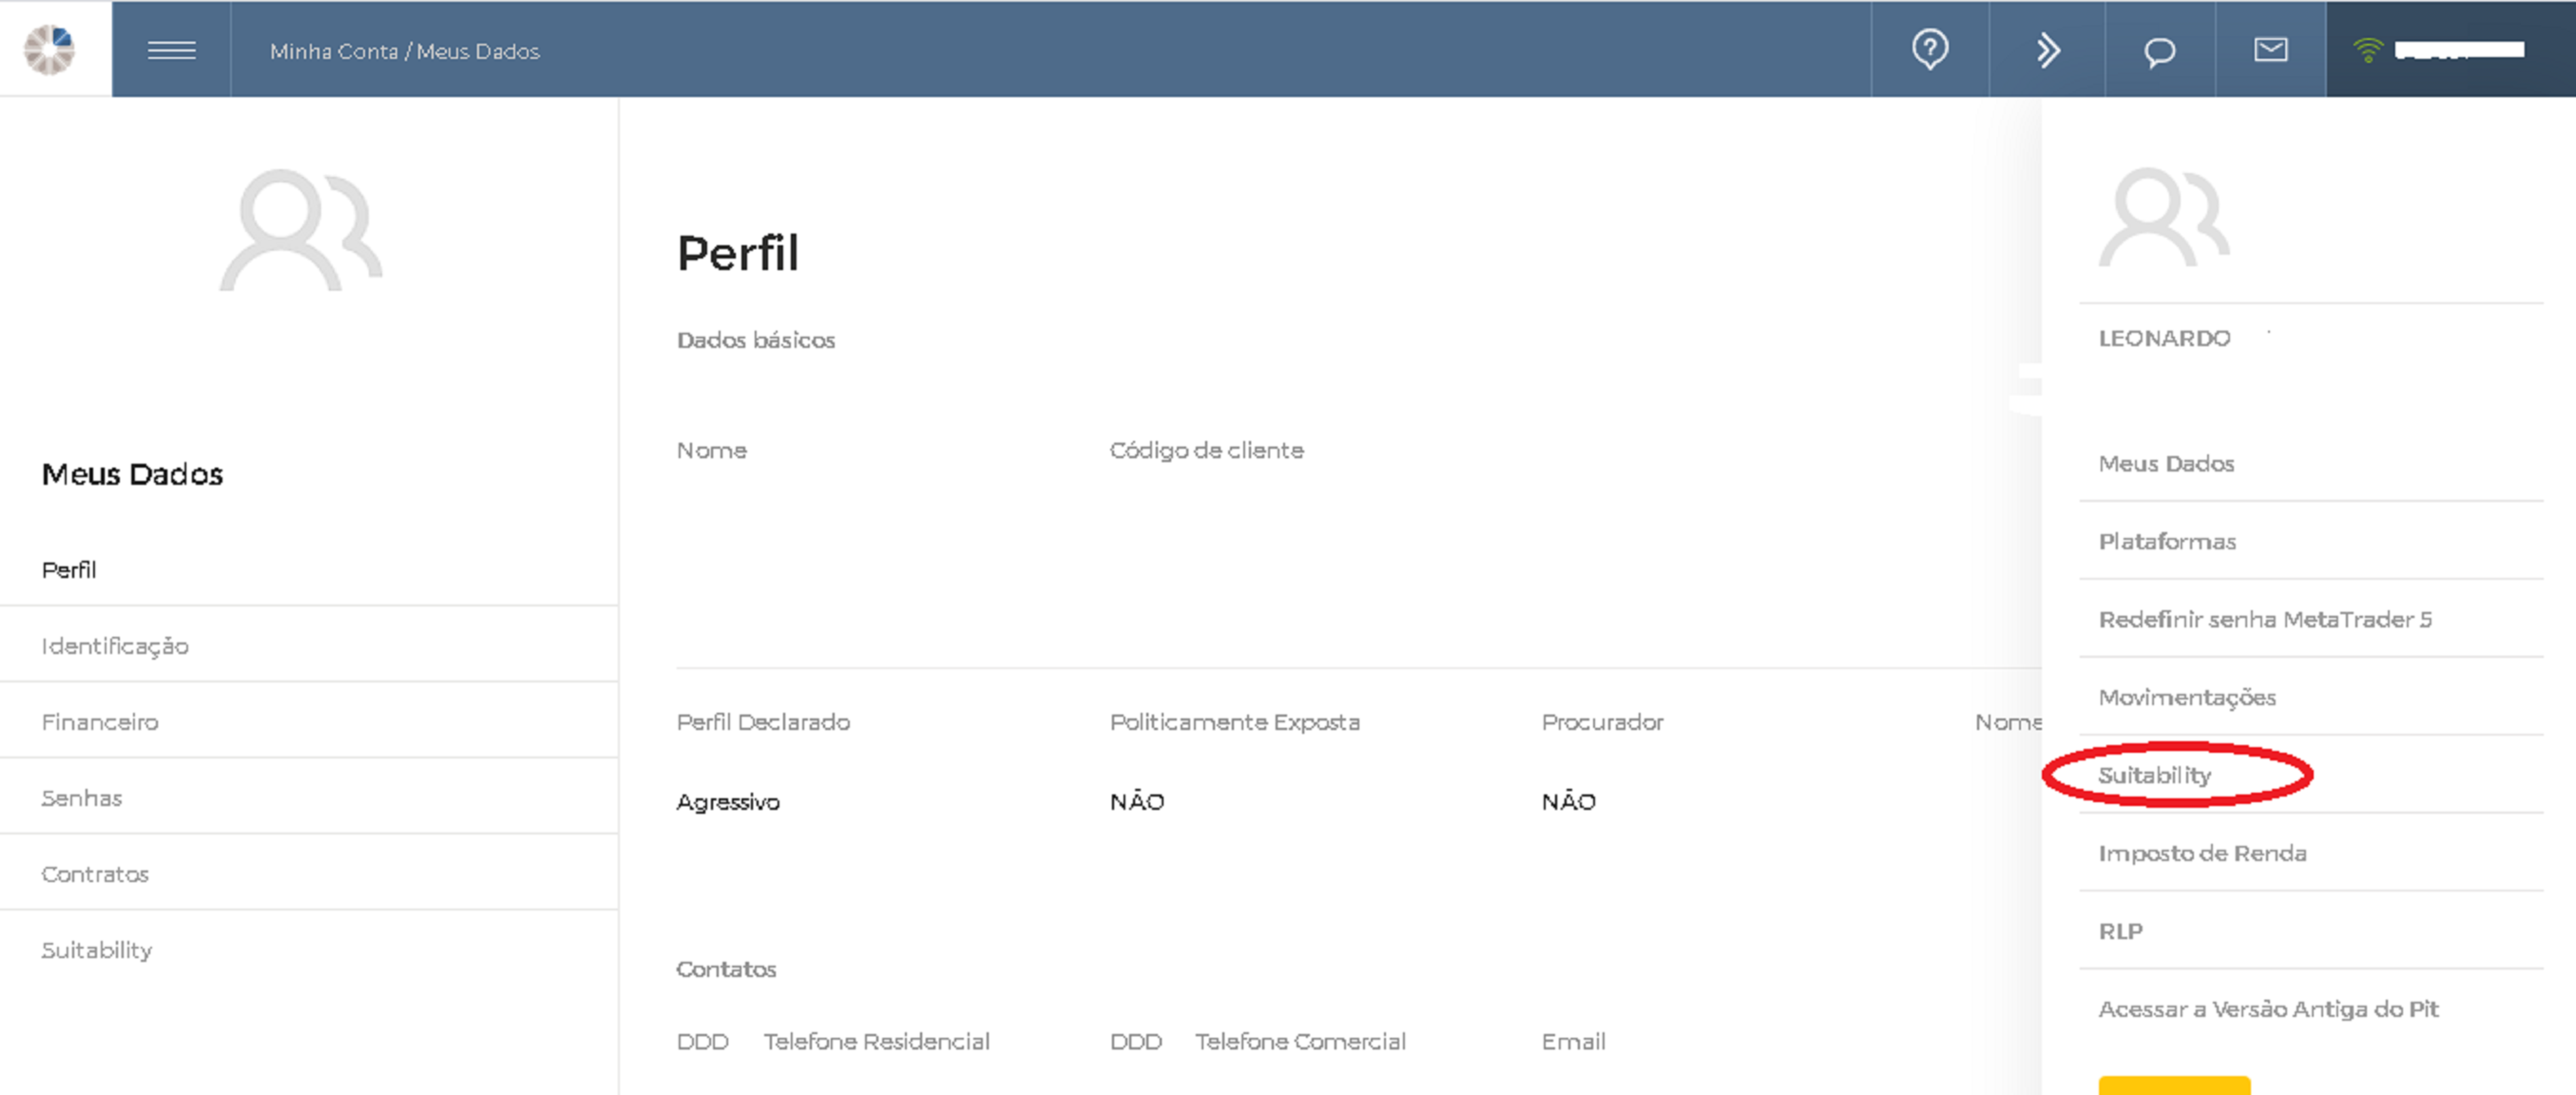Open the chat bubble icon
Image resolution: width=2576 pixels, height=1095 pixels.
coord(2159,51)
